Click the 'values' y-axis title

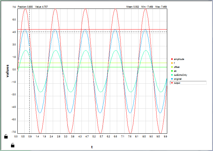click(8, 70)
